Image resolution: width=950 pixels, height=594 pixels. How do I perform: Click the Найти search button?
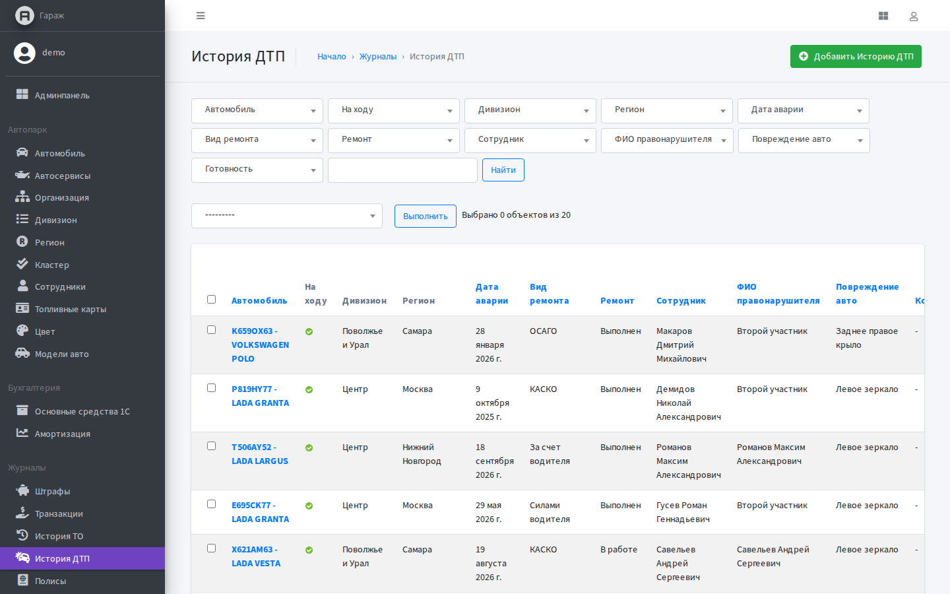pos(503,170)
